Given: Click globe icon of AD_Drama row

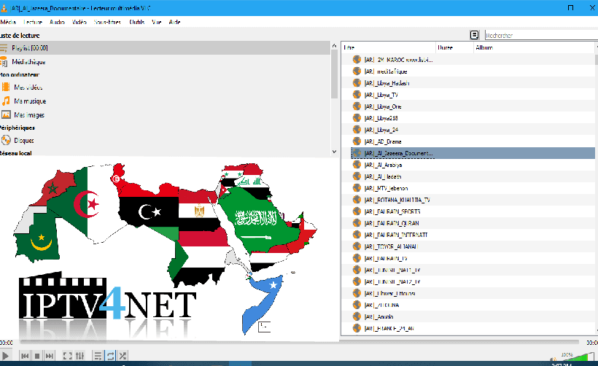Looking at the screenshot, I should [x=357, y=141].
